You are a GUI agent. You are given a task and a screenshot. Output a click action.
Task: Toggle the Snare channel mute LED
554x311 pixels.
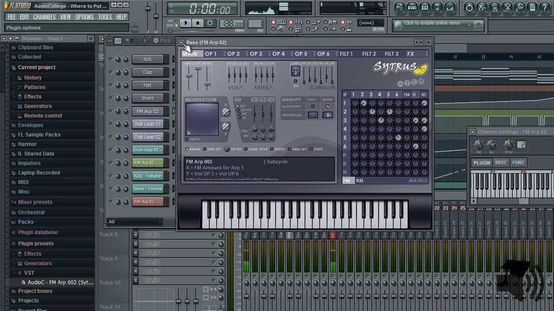point(111,98)
